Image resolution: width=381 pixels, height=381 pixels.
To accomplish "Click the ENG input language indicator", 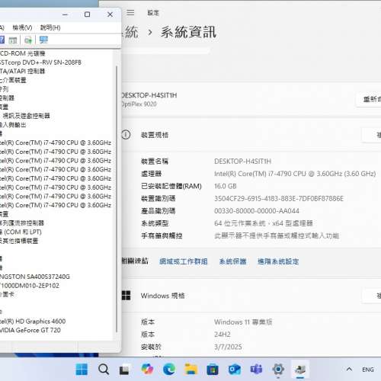I will click(368, 370).
